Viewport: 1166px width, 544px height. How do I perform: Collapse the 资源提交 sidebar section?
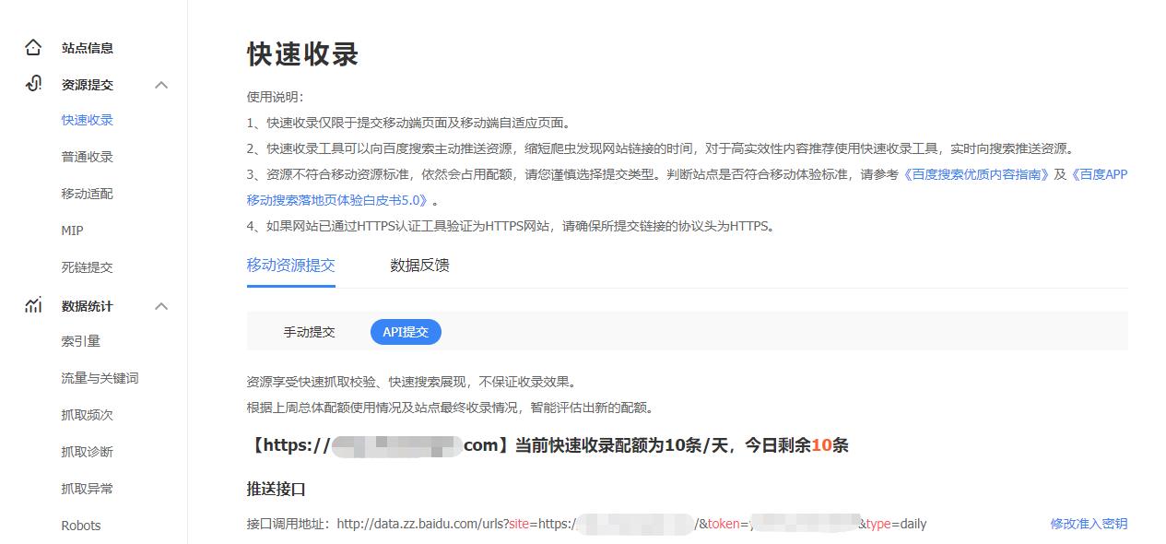[162, 84]
